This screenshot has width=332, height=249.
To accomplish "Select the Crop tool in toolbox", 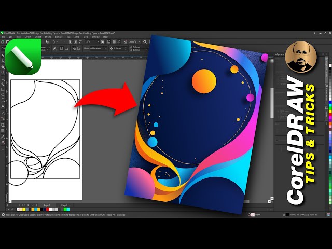I will [x=3, y=67].
